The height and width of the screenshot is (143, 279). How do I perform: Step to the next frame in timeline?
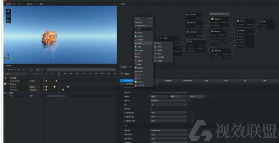click(16, 70)
